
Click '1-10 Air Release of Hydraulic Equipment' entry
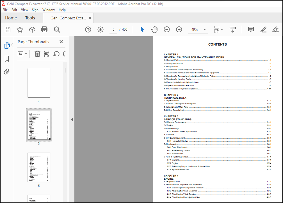(x=218, y=89)
